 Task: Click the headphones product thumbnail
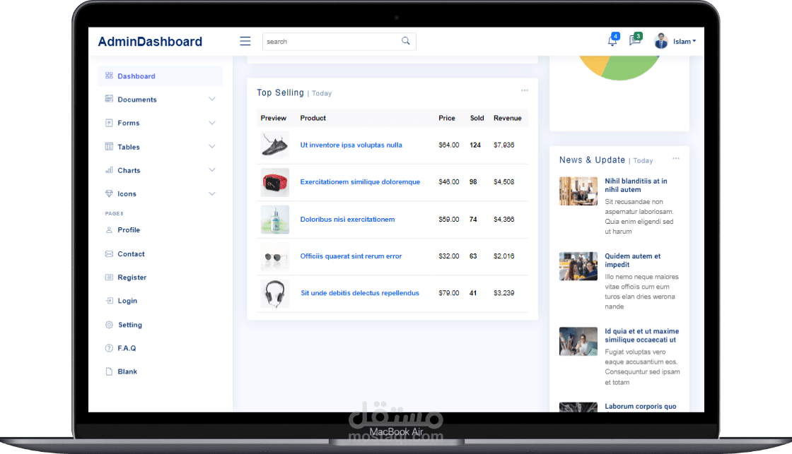pos(275,294)
